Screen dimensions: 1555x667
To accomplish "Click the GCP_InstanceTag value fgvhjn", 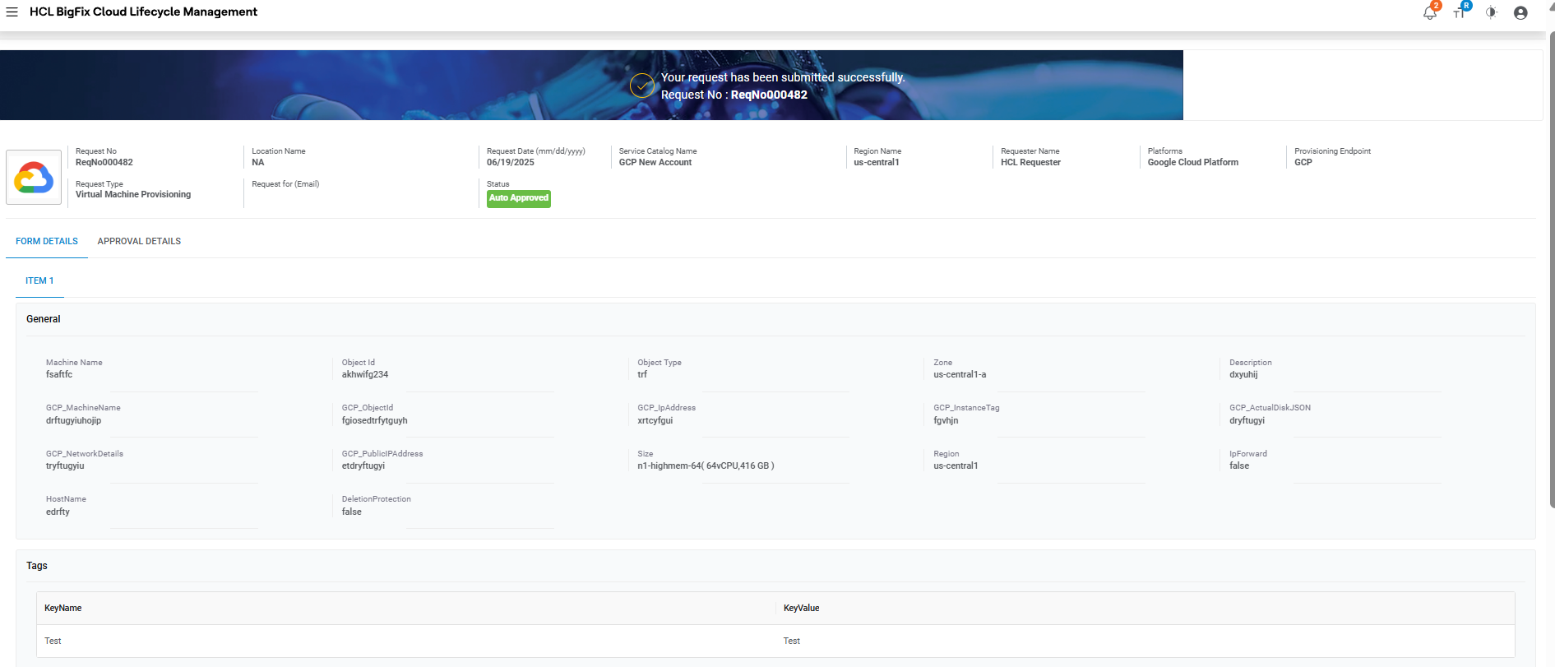I will (946, 421).
